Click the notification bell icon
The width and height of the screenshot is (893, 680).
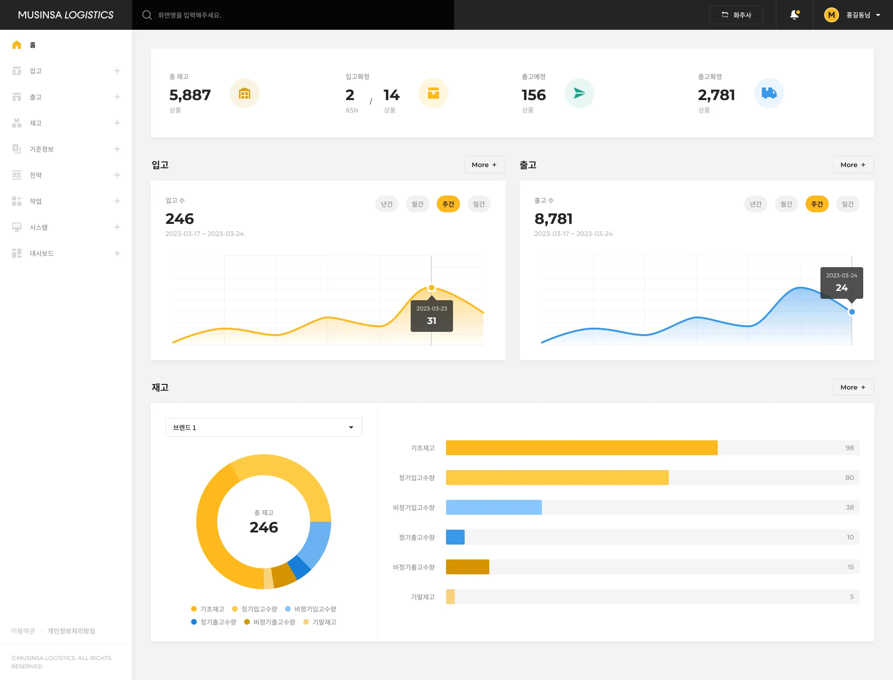coord(794,15)
